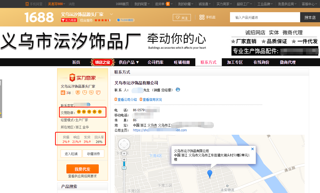Click the map pan-left arrow
The image size is (320, 193).
click(x=120, y=145)
